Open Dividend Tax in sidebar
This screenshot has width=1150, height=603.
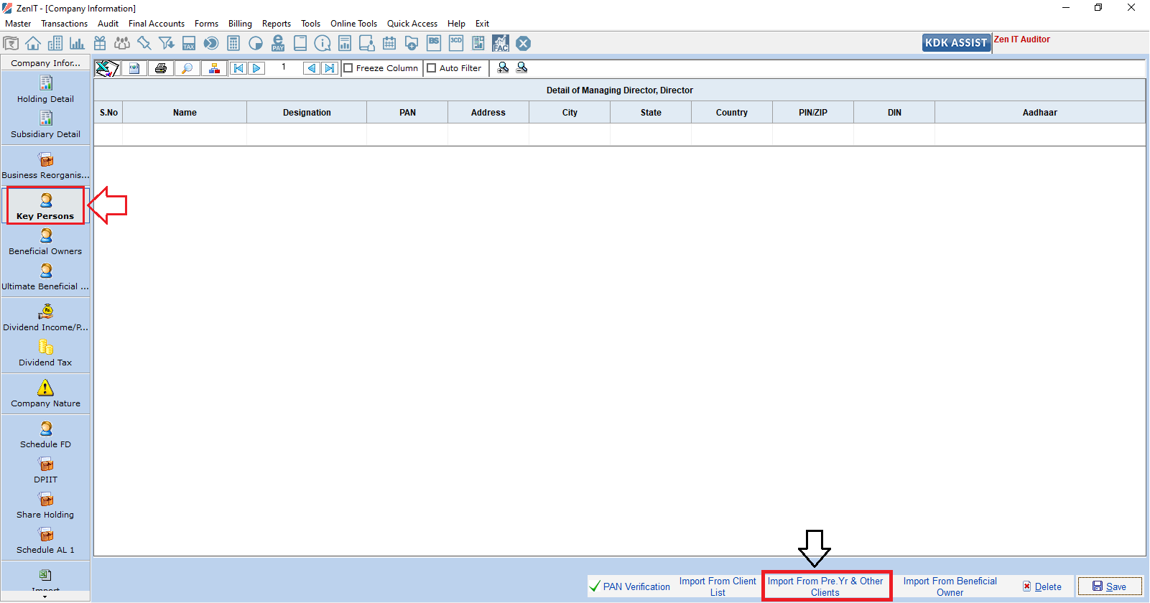coord(45,353)
